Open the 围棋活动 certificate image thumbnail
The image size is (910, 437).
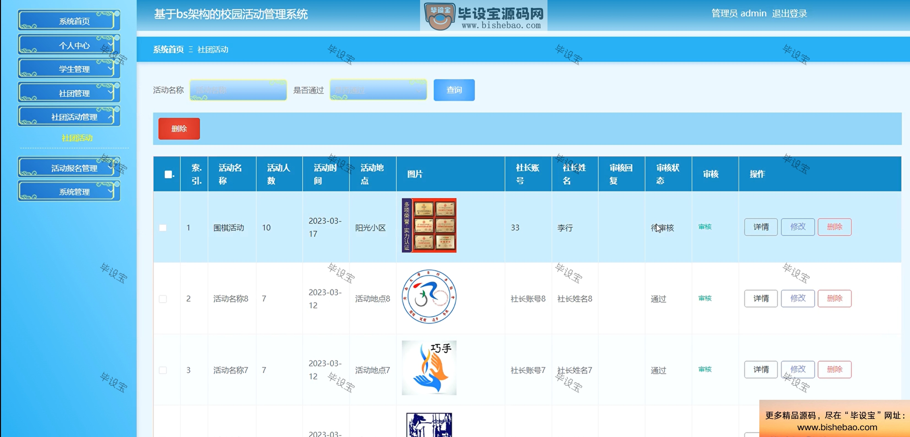coord(429,225)
